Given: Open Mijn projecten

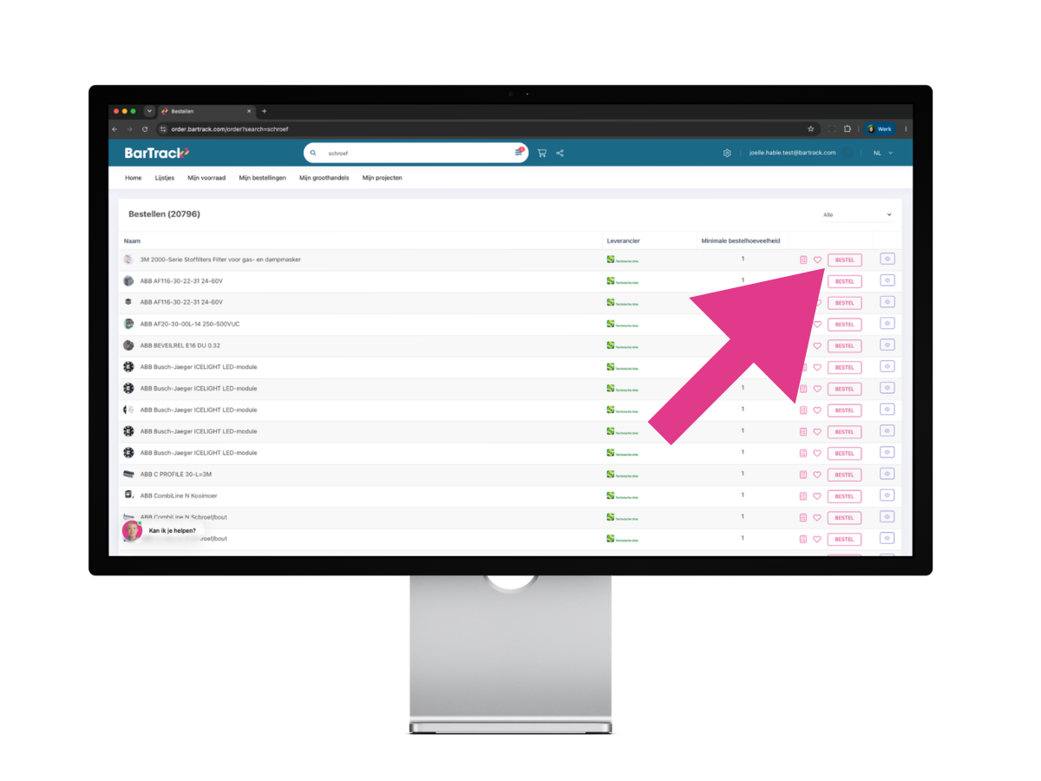Looking at the screenshot, I should 383,178.
